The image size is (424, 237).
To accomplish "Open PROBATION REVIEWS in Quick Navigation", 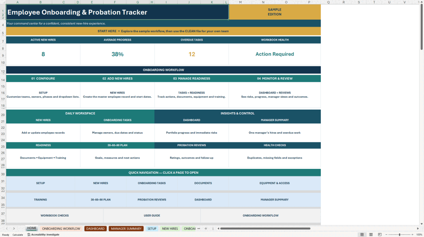I will tap(152, 200).
